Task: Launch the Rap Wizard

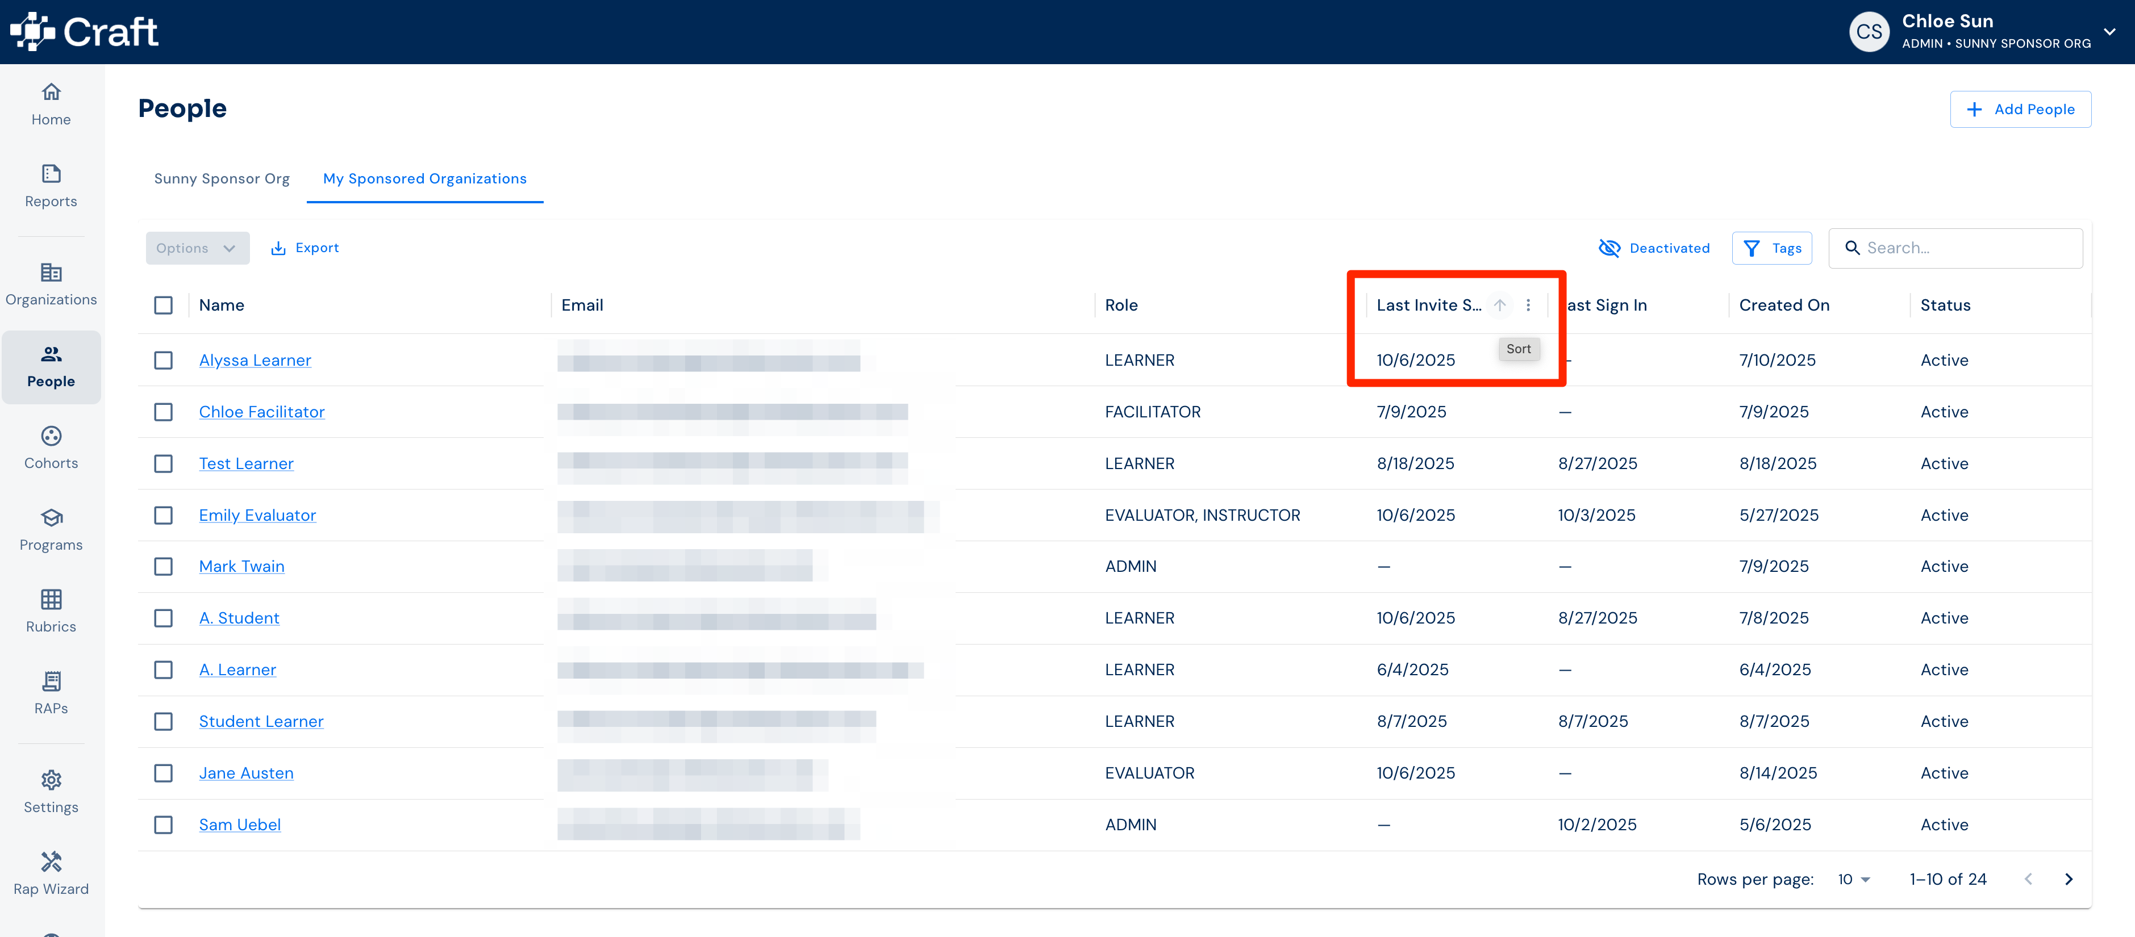Action: [x=51, y=874]
